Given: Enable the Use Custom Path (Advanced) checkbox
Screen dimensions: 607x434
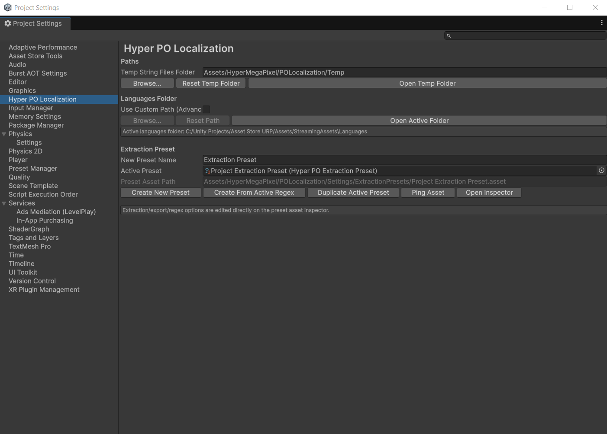Looking at the screenshot, I should pos(206,109).
